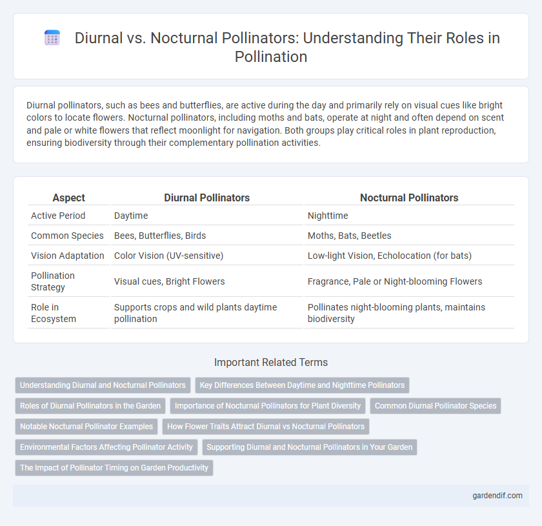The width and height of the screenshot is (542, 526).
Task: Select the 'Color Vision (UV-sensitive)' cell
Action: [x=206, y=256]
